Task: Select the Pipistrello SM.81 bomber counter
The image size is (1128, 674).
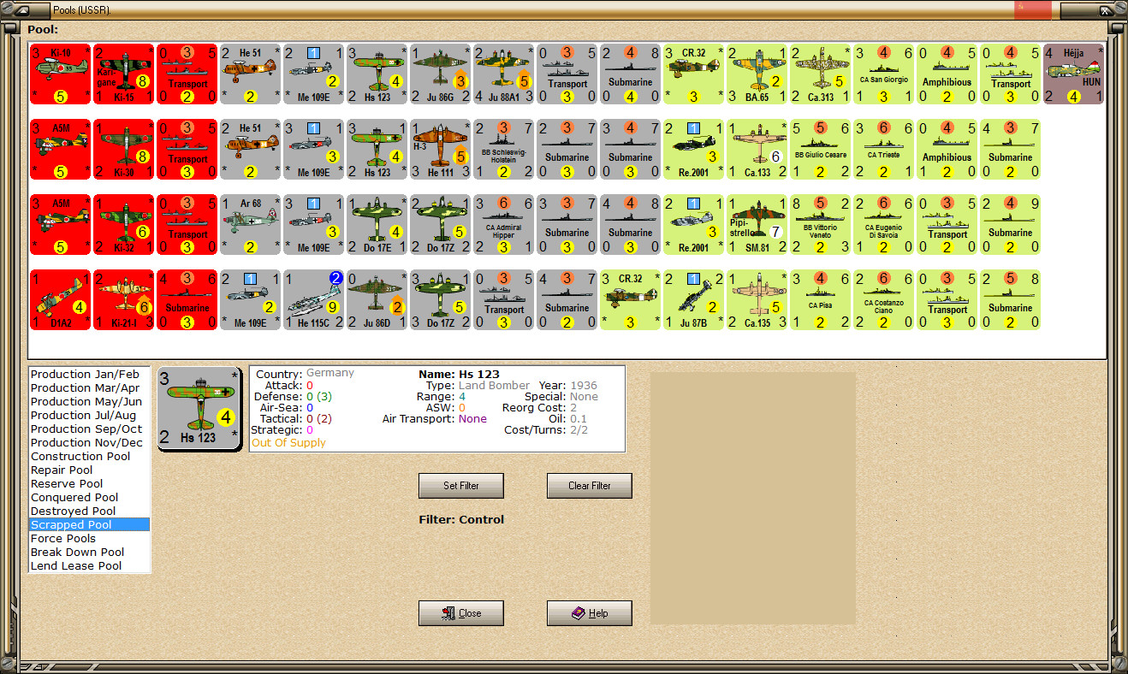Action: pyautogui.click(x=757, y=225)
